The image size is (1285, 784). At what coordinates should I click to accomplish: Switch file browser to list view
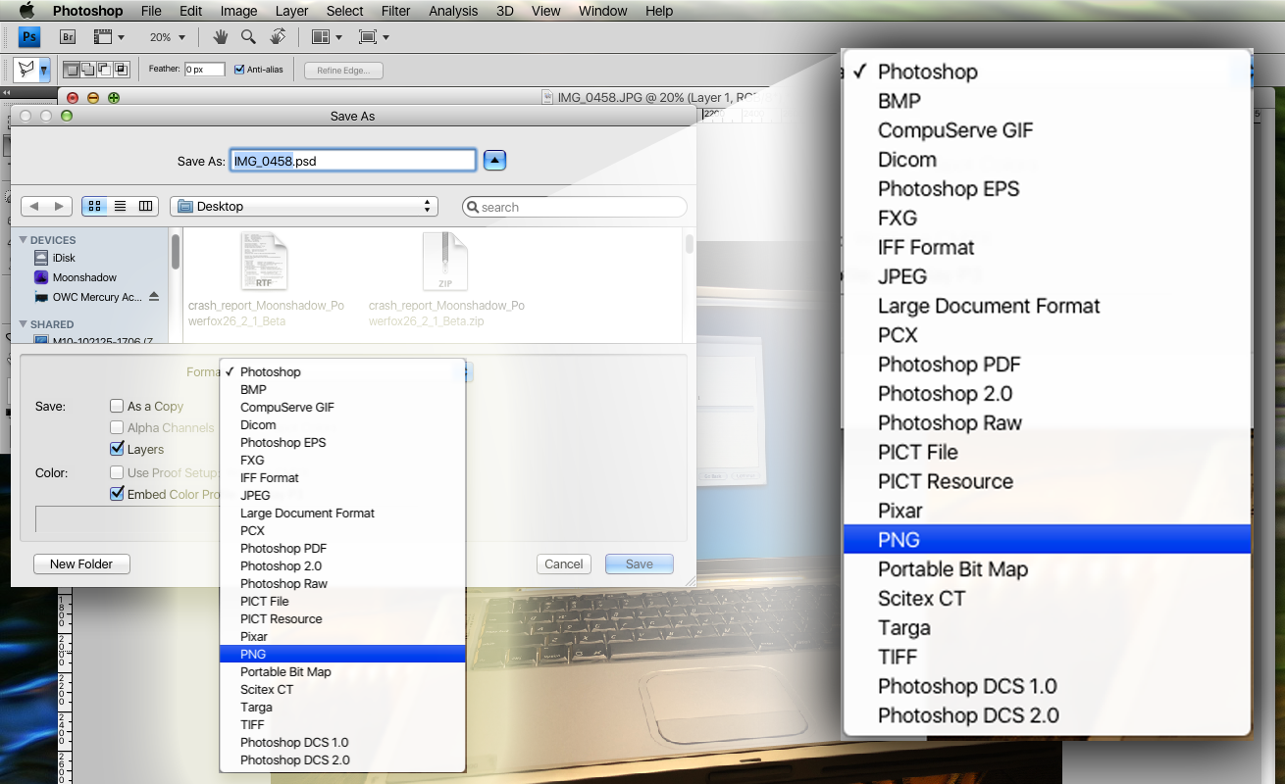pos(121,206)
